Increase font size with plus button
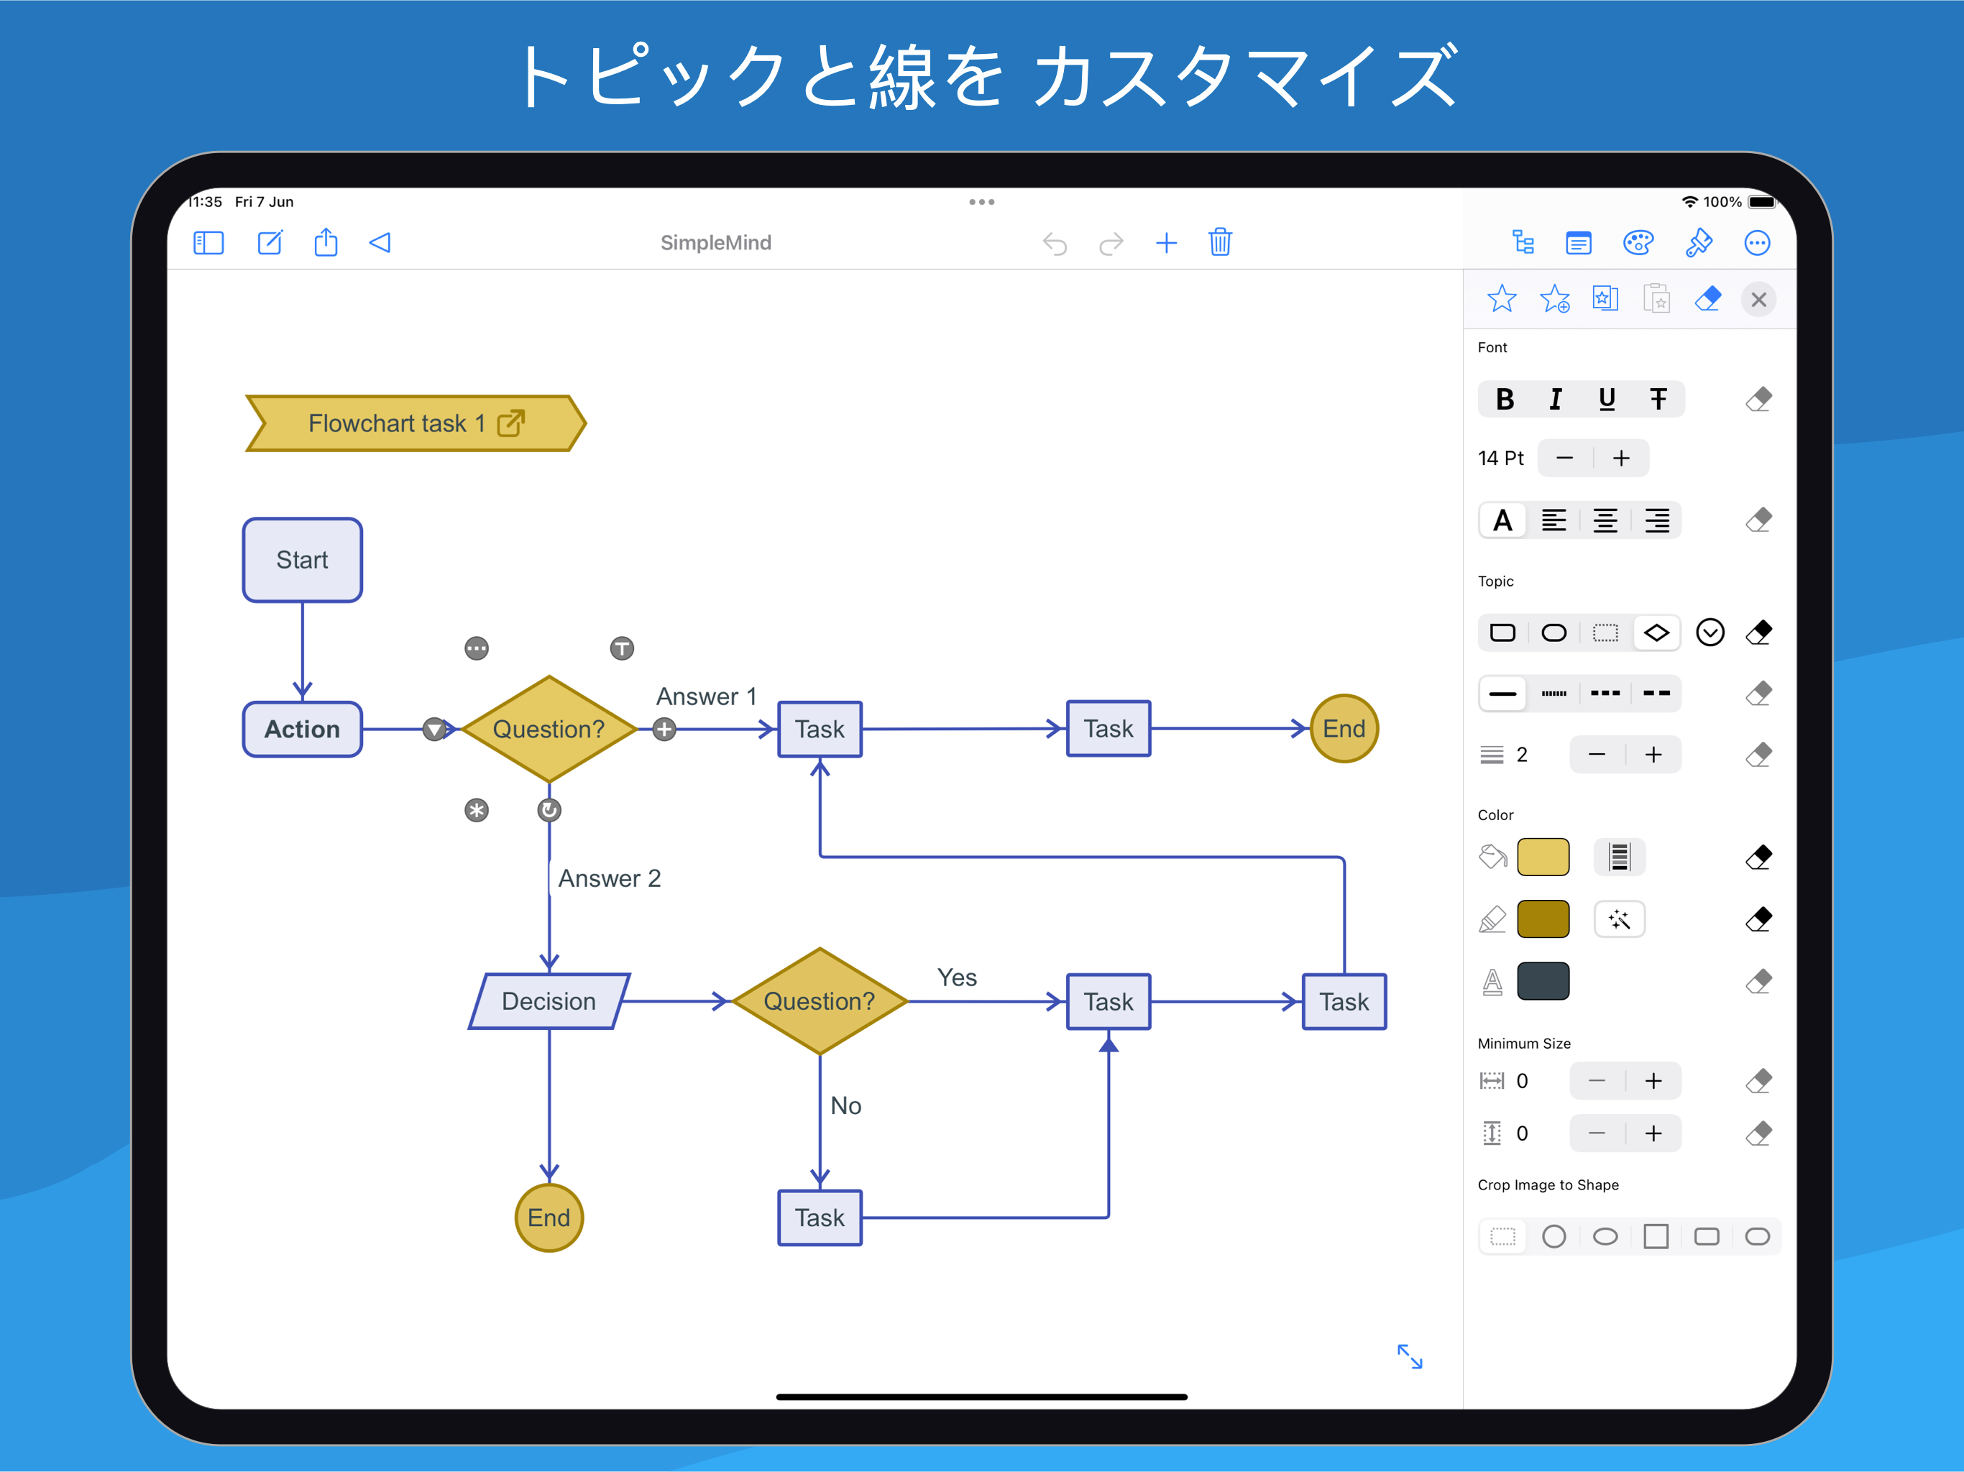 point(1621,458)
